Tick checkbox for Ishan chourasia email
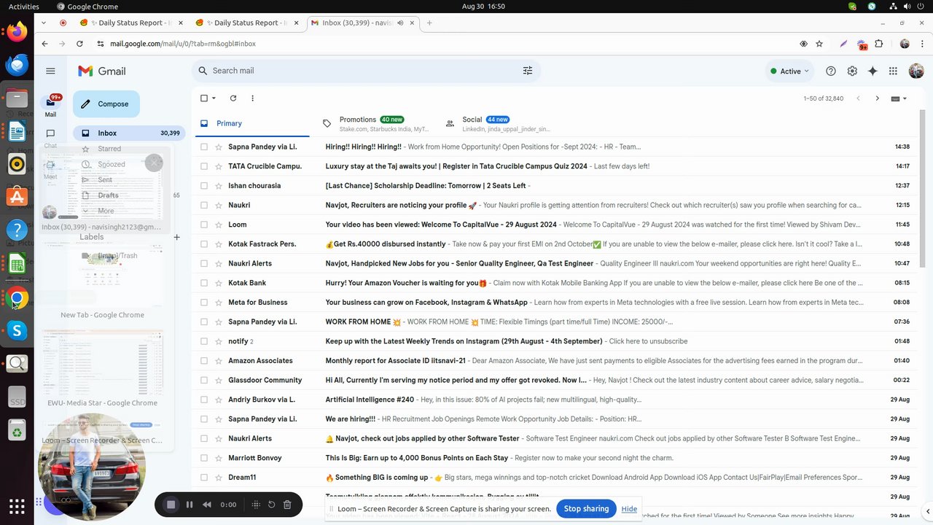Viewport: 933px width, 525px height. pyautogui.click(x=204, y=186)
